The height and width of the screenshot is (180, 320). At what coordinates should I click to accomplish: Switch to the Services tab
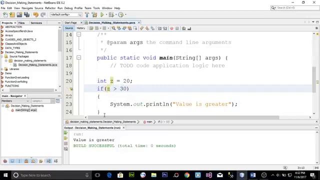tap(36, 23)
